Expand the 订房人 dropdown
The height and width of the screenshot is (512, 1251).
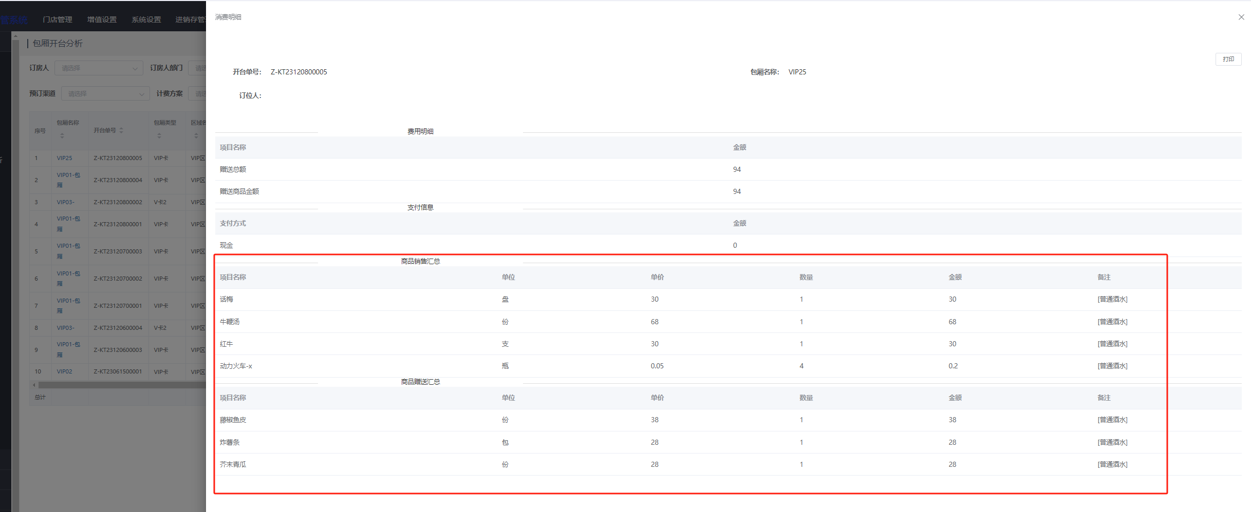99,68
